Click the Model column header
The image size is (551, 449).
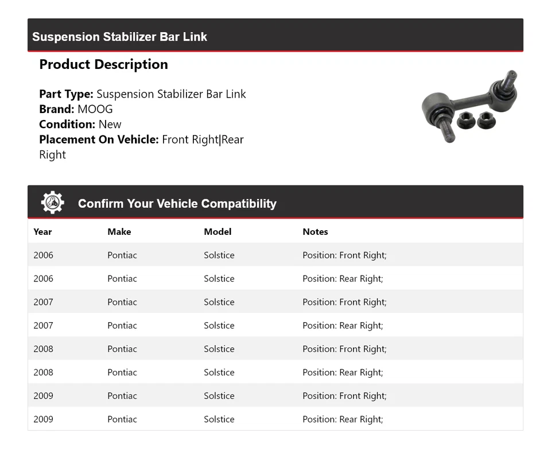pos(218,232)
